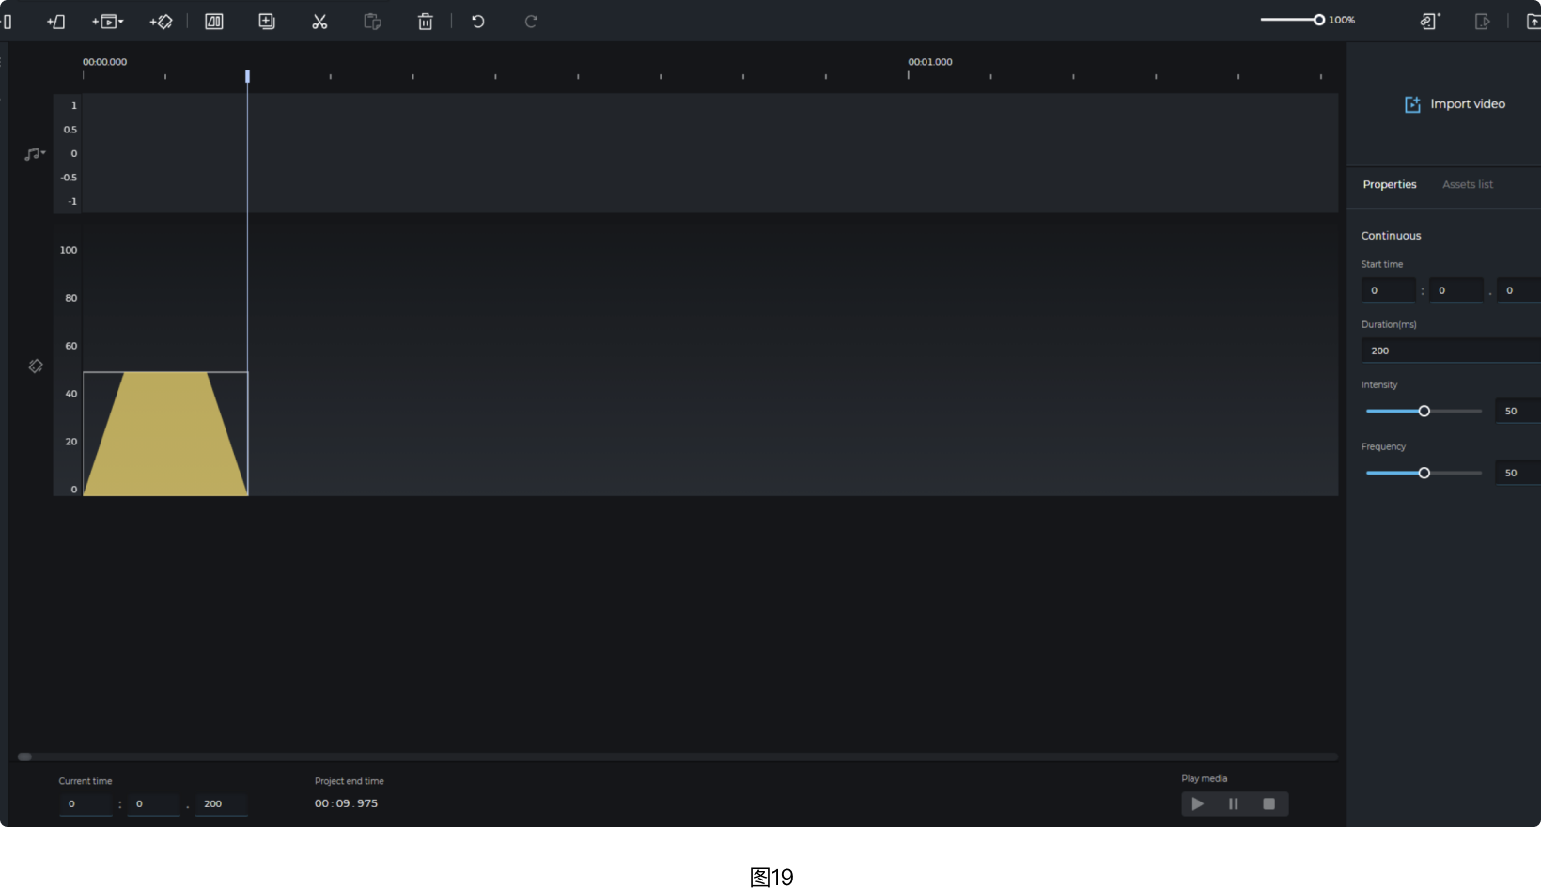The width and height of the screenshot is (1541, 888).
Task: Switch to the Assets list tab
Action: 1467,184
